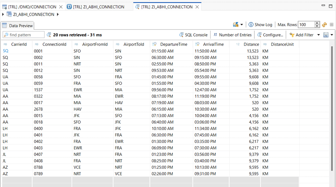Viewport: 336px width, 187px height.
Task: Click the Add Filter funnel icon
Action: point(292,35)
